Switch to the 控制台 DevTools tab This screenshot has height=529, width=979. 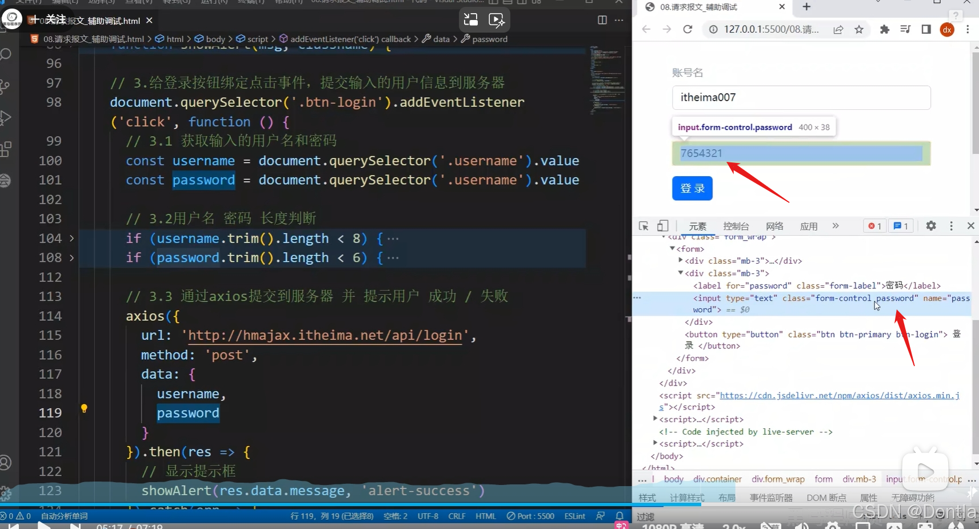(736, 226)
